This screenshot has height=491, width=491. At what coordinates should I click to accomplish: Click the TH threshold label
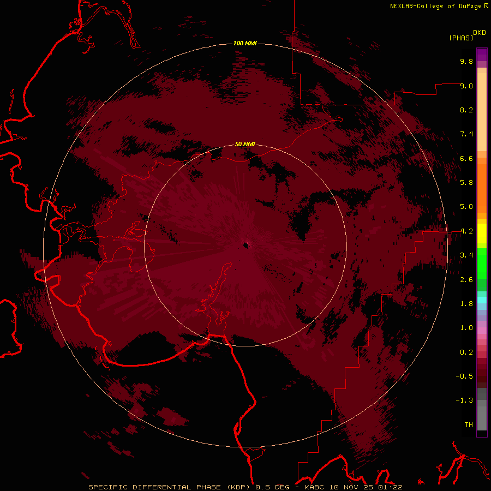[x=469, y=425]
